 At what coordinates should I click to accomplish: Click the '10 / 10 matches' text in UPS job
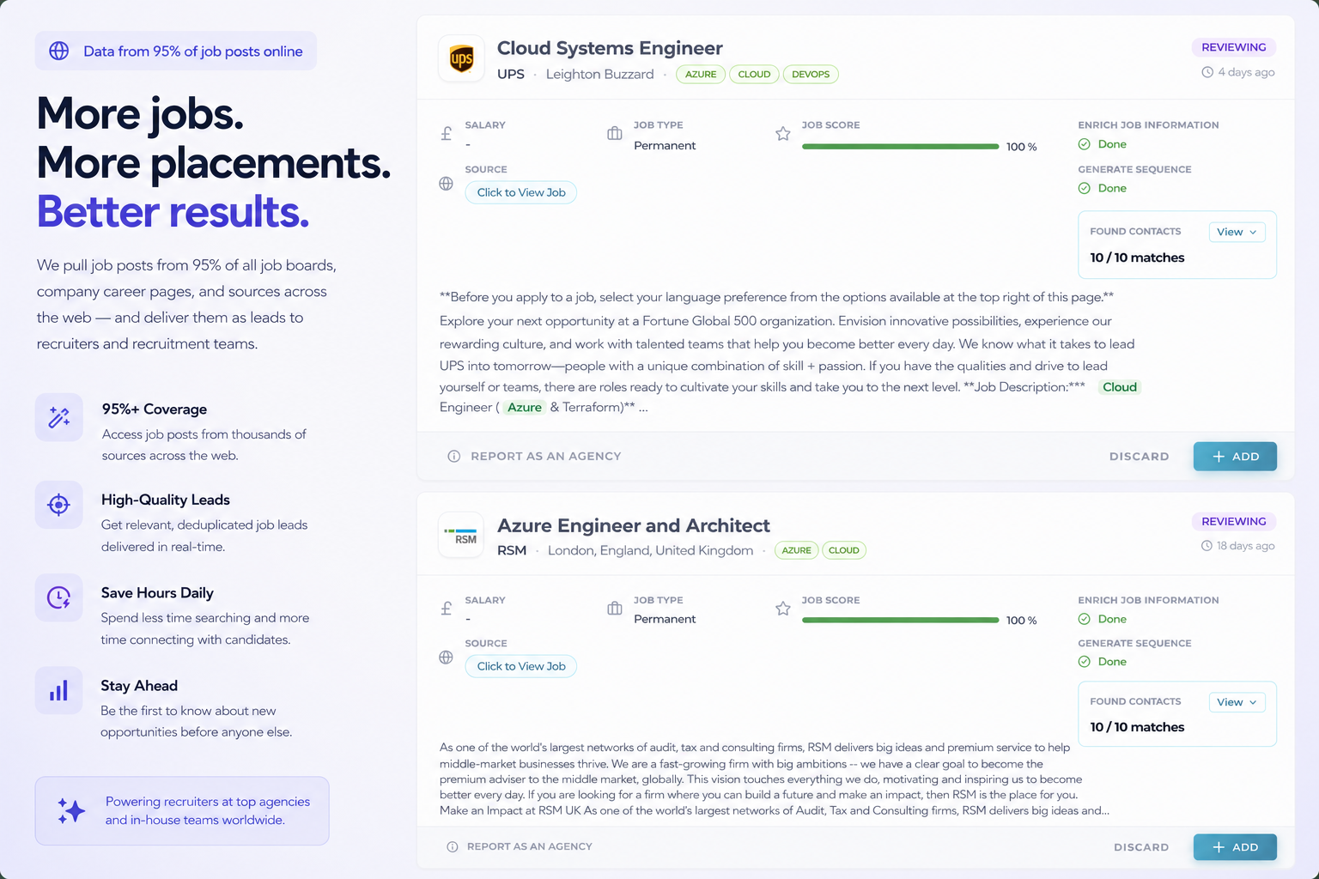pos(1137,258)
